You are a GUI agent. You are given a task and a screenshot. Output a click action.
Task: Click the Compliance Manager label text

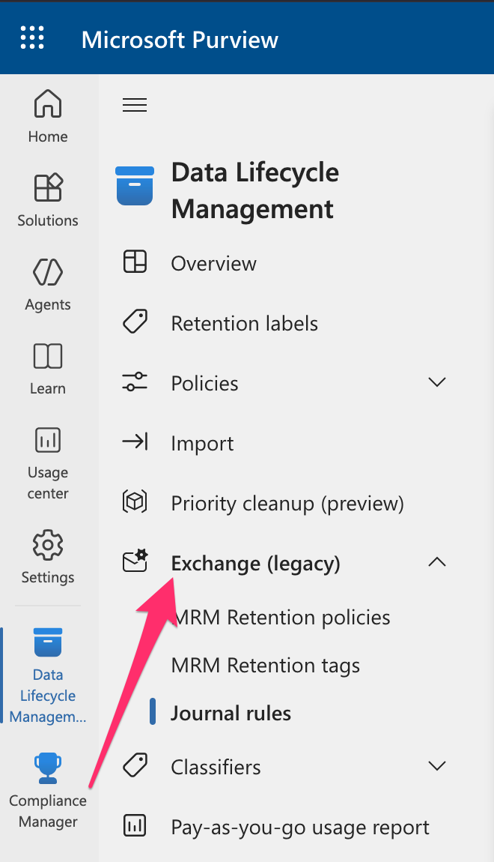coord(48,811)
